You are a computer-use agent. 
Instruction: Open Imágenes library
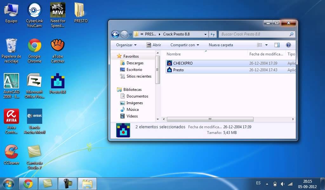(x=135, y=103)
